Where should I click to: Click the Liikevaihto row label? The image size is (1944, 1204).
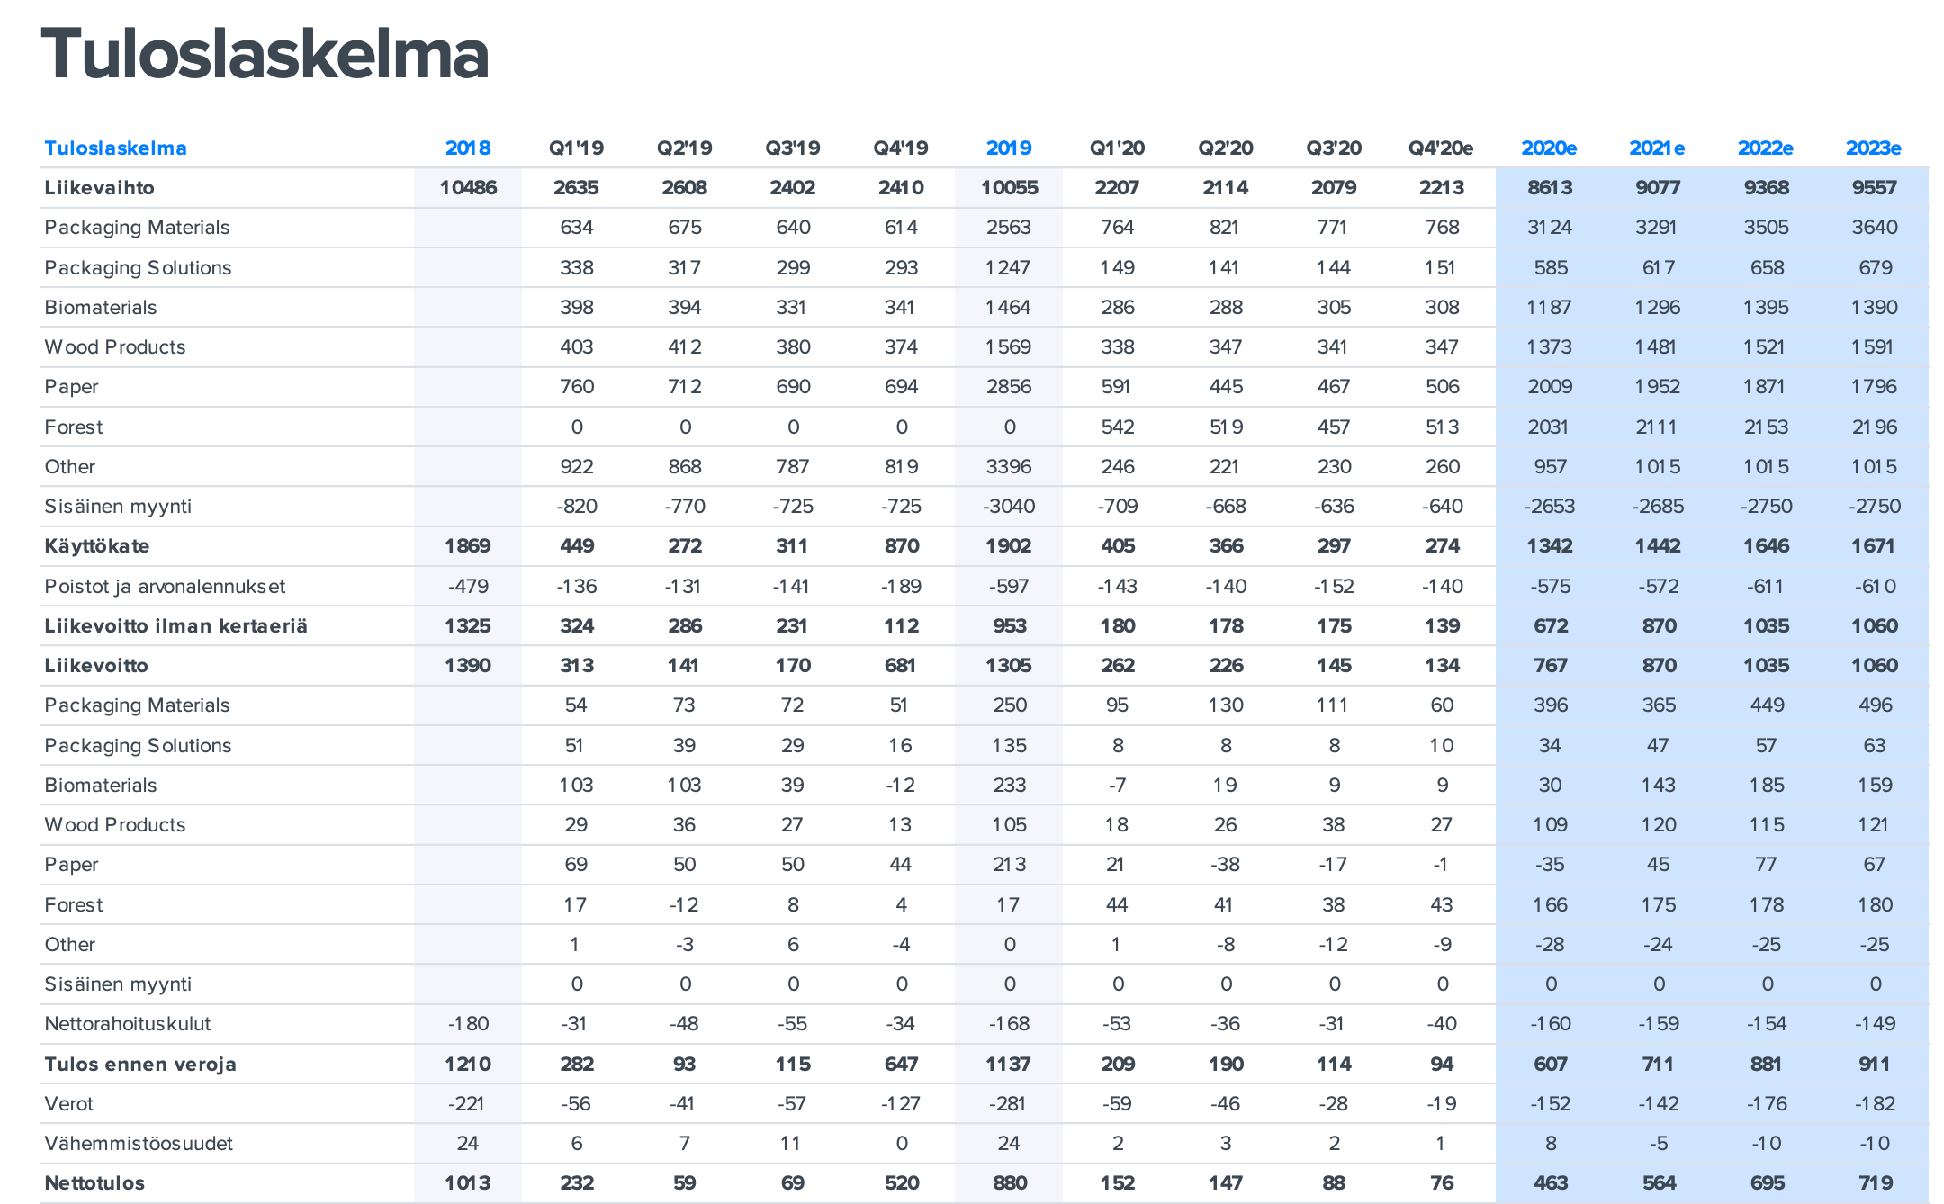point(99,188)
